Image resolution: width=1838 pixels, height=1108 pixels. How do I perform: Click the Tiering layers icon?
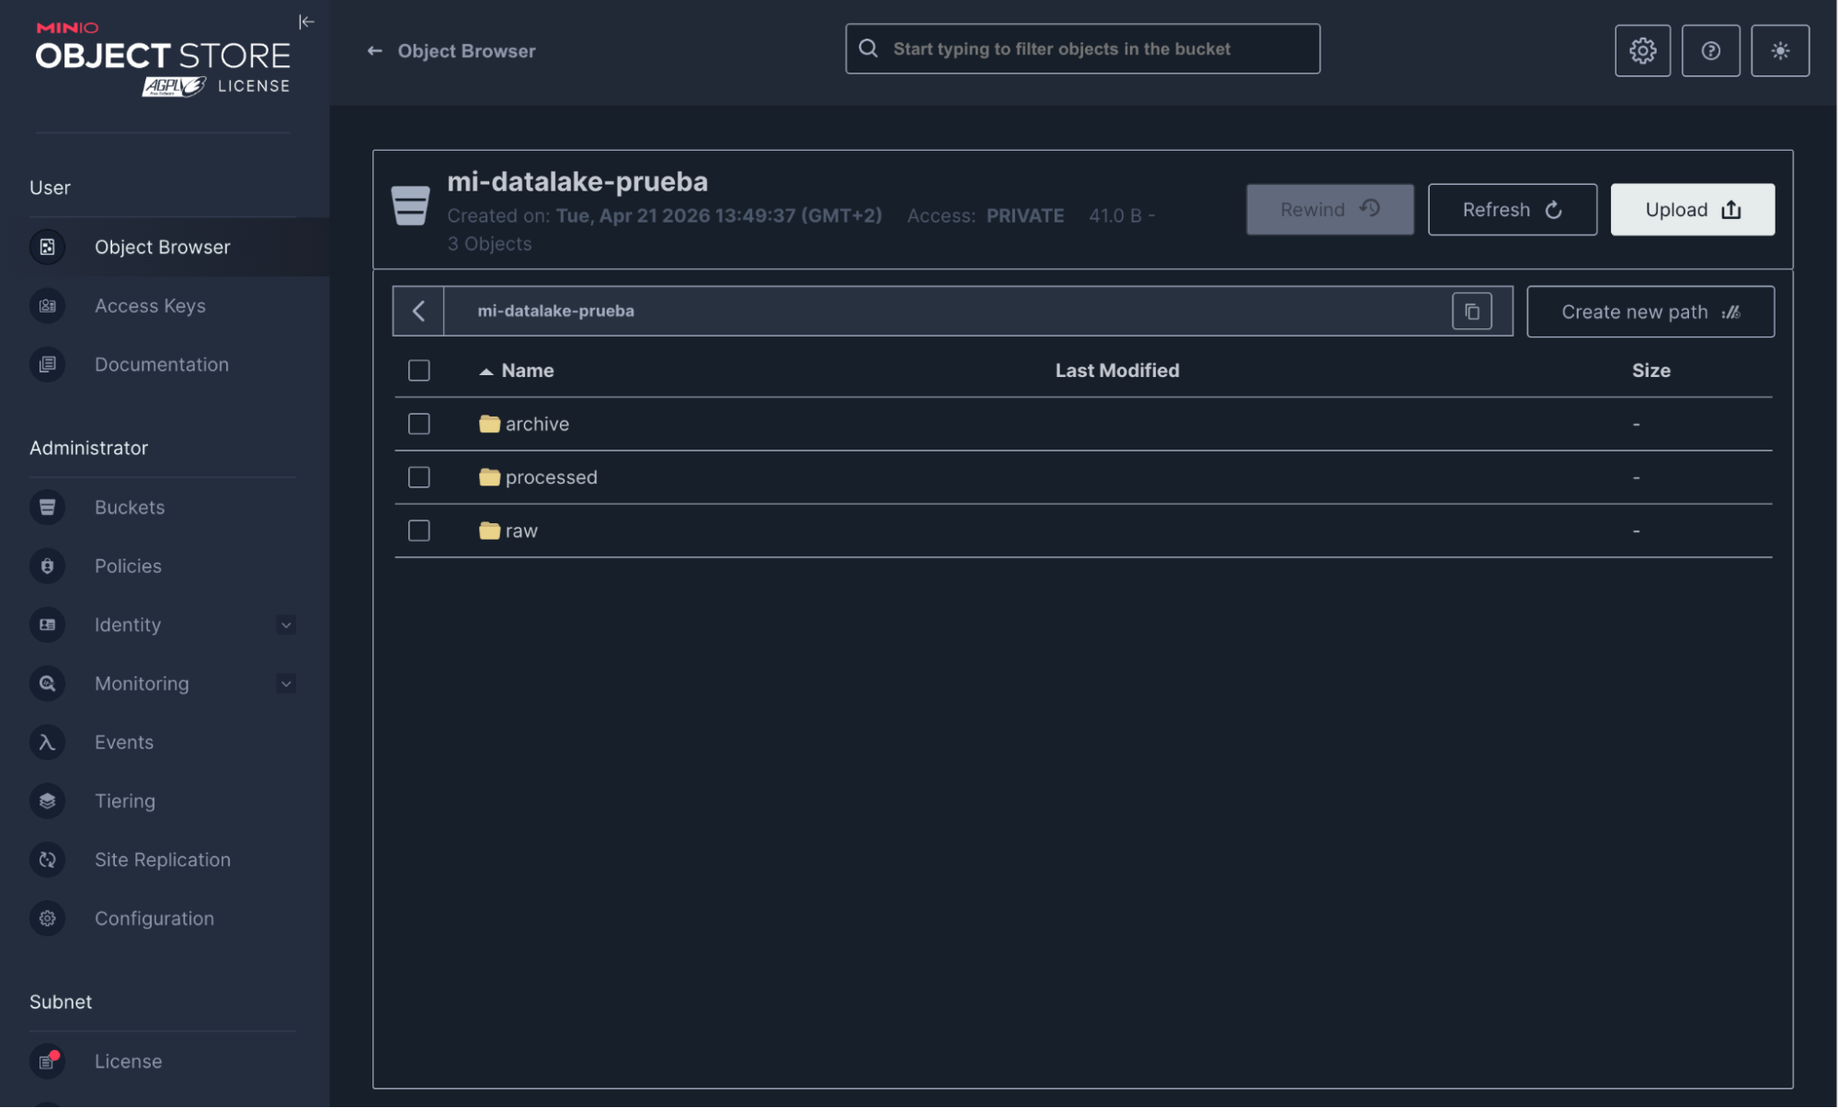tap(47, 801)
